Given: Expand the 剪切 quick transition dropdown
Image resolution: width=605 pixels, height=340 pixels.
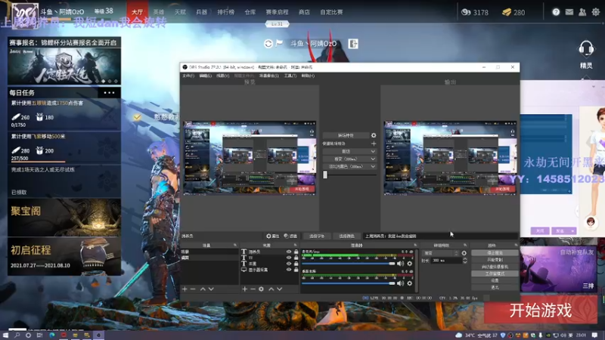Looking at the screenshot, I should (x=349, y=152).
